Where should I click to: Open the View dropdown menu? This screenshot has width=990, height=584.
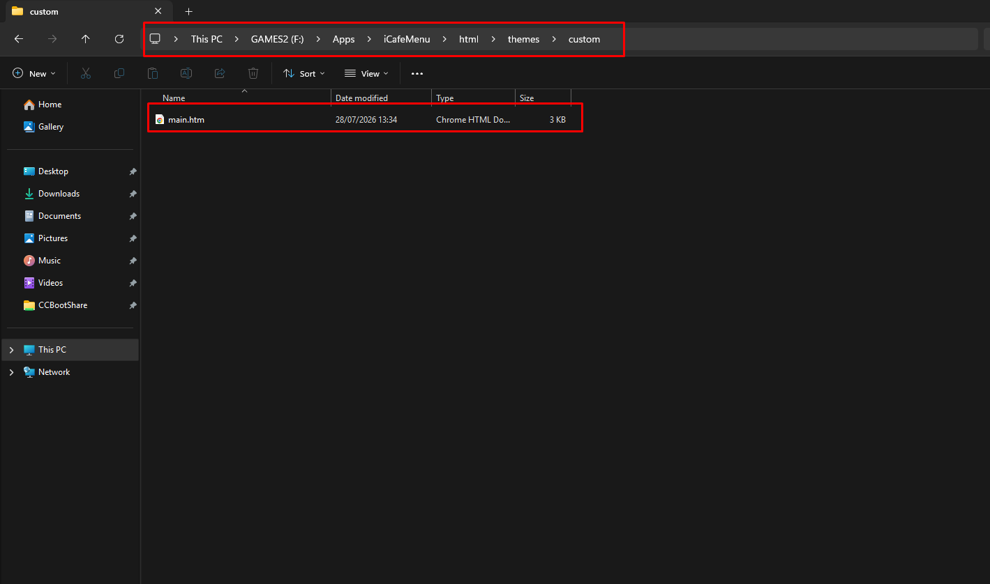coord(367,73)
